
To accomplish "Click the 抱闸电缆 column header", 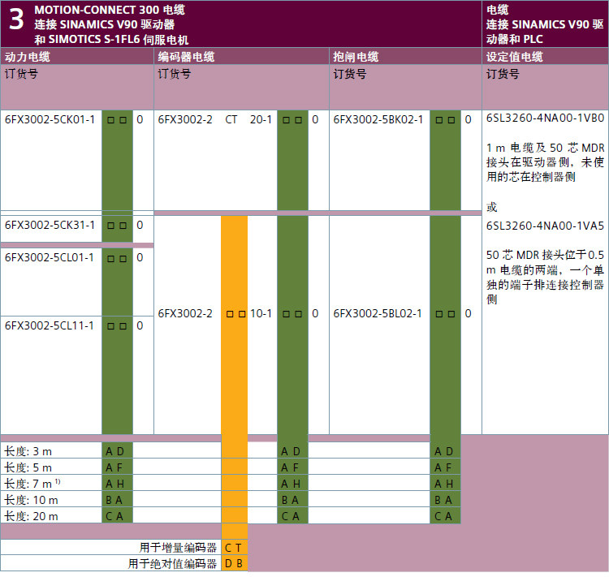I will pyautogui.click(x=356, y=57).
